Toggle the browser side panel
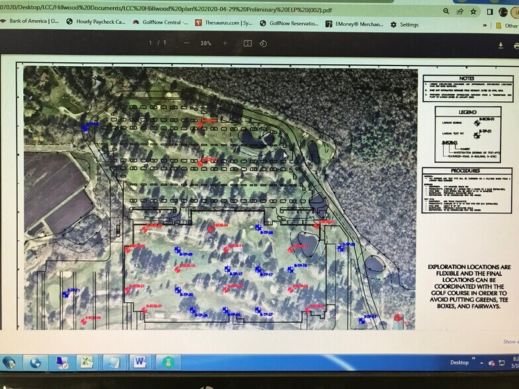Screen dimensions: 519x389 click(x=489, y=11)
